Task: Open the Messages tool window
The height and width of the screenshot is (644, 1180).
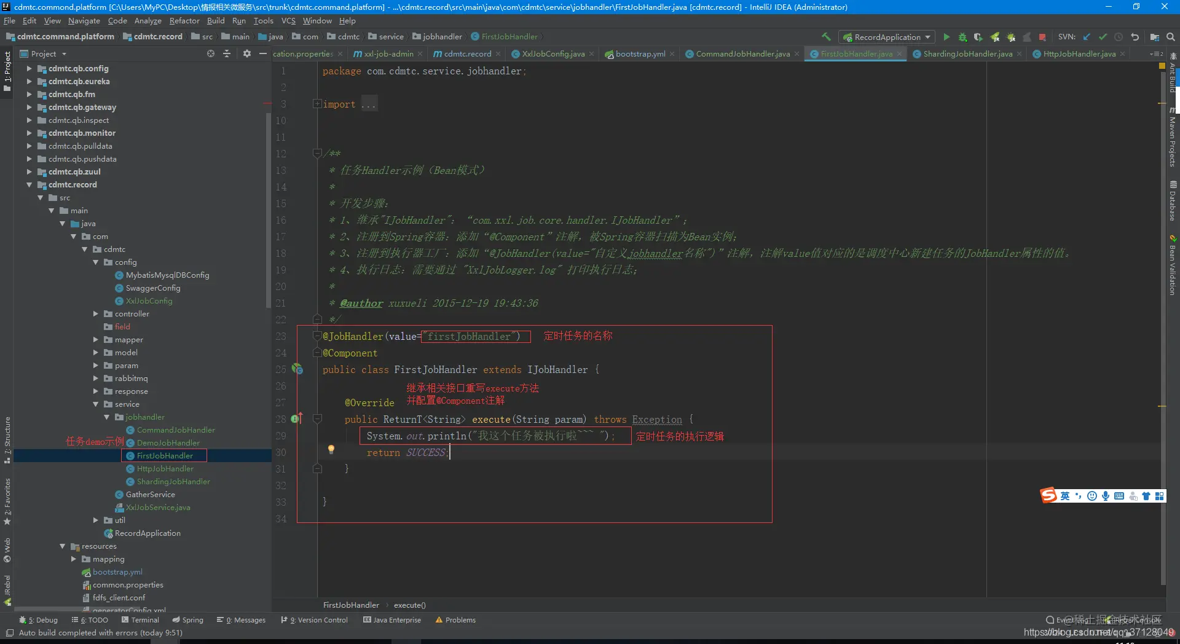Action: pyautogui.click(x=241, y=620)
